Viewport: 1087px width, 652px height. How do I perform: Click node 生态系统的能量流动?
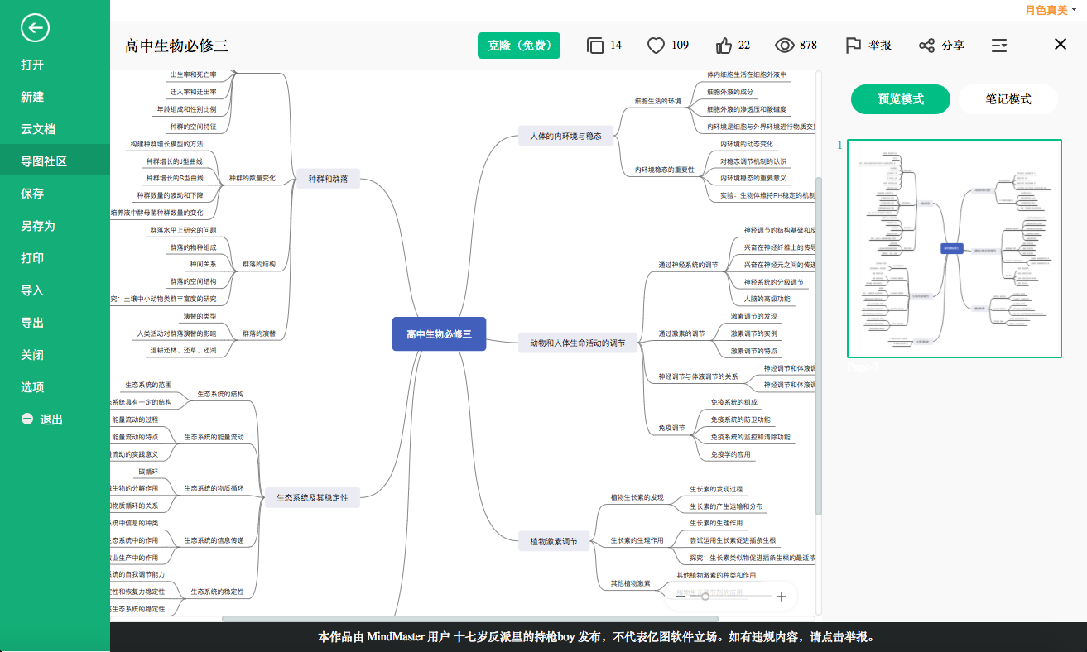click(214, 437)
